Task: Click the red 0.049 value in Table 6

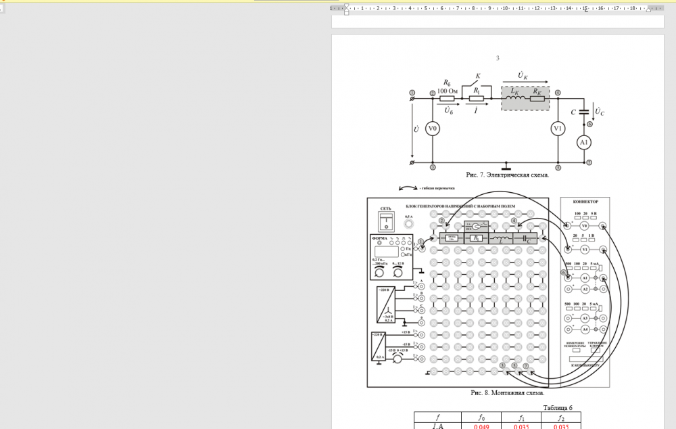Action: pyautogui.click(x=481, y=426)
